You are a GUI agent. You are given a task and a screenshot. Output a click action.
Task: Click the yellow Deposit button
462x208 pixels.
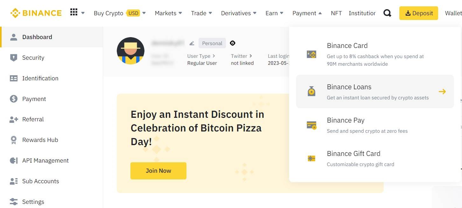(x=418, y=13)
